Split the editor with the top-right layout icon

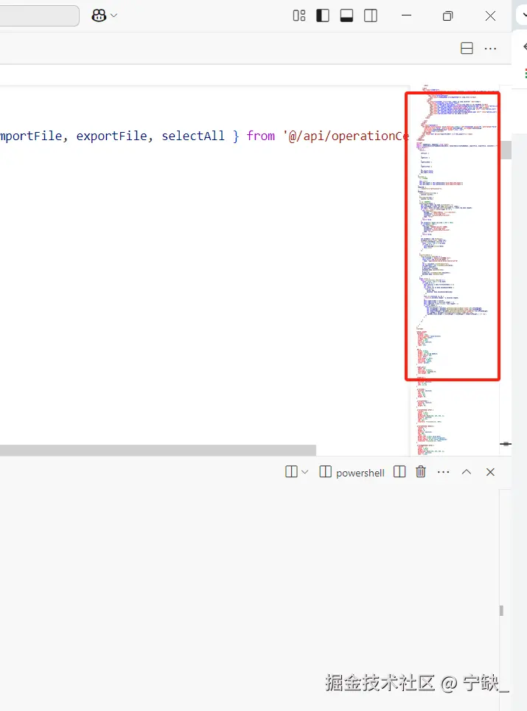pos(467,48)
